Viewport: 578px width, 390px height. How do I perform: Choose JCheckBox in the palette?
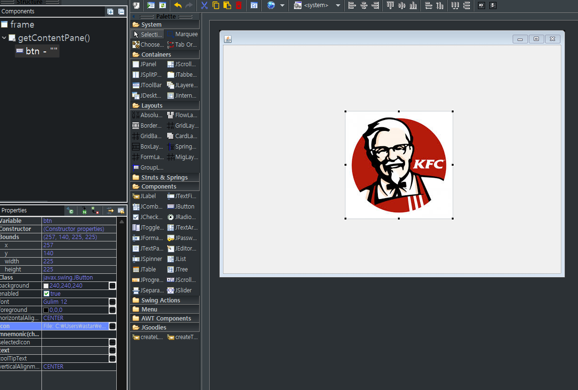click(x=148, y=217)
